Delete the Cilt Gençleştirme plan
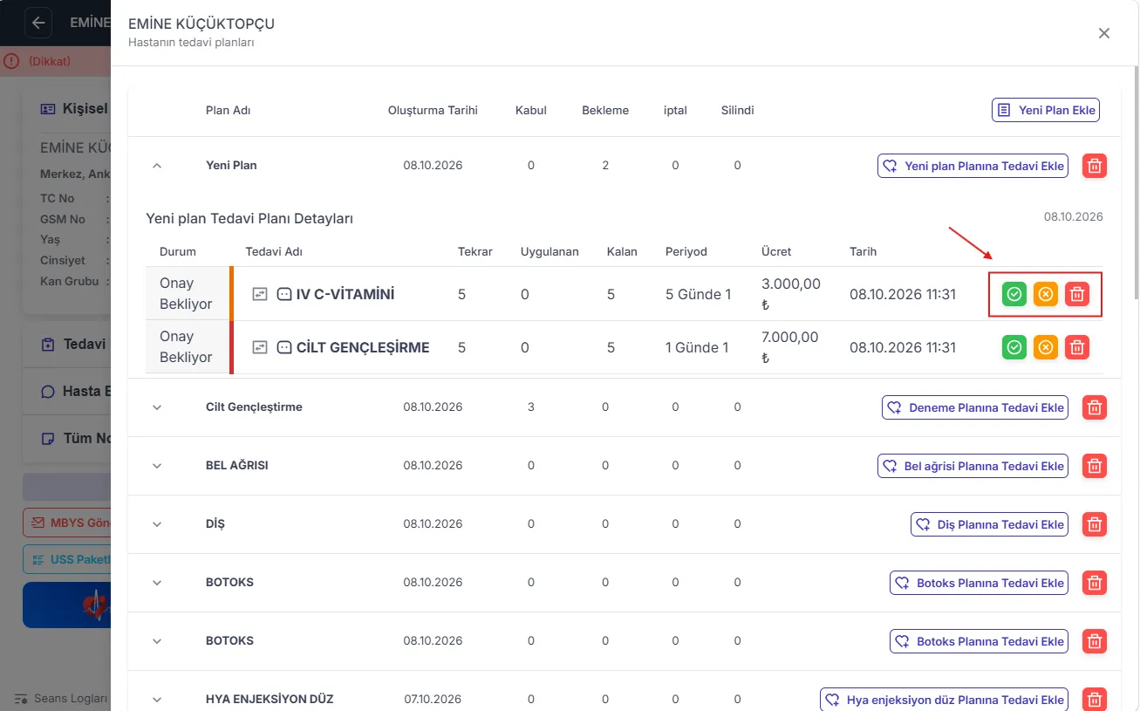Image resolution: width=1140 pixels, height=711 pixels. [1095, 407]
